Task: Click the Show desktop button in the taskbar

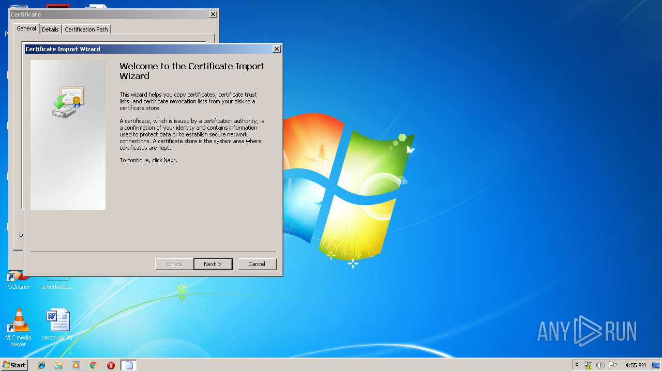Action: [x=656, y=365]
